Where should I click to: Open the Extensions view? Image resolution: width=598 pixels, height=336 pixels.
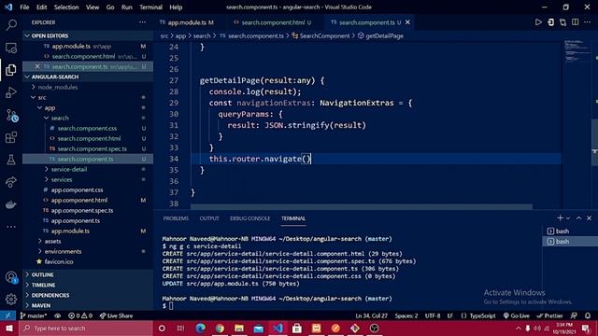(x=11, y=137)
